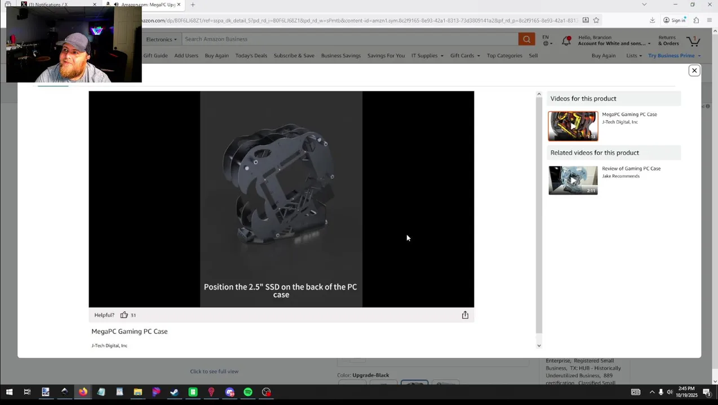
Task: Open Steam from the taskbar
Action: pos(174,392)
